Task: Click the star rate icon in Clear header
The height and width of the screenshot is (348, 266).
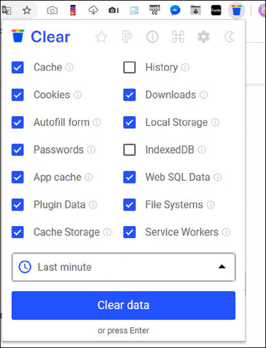Action: point(101,37)
